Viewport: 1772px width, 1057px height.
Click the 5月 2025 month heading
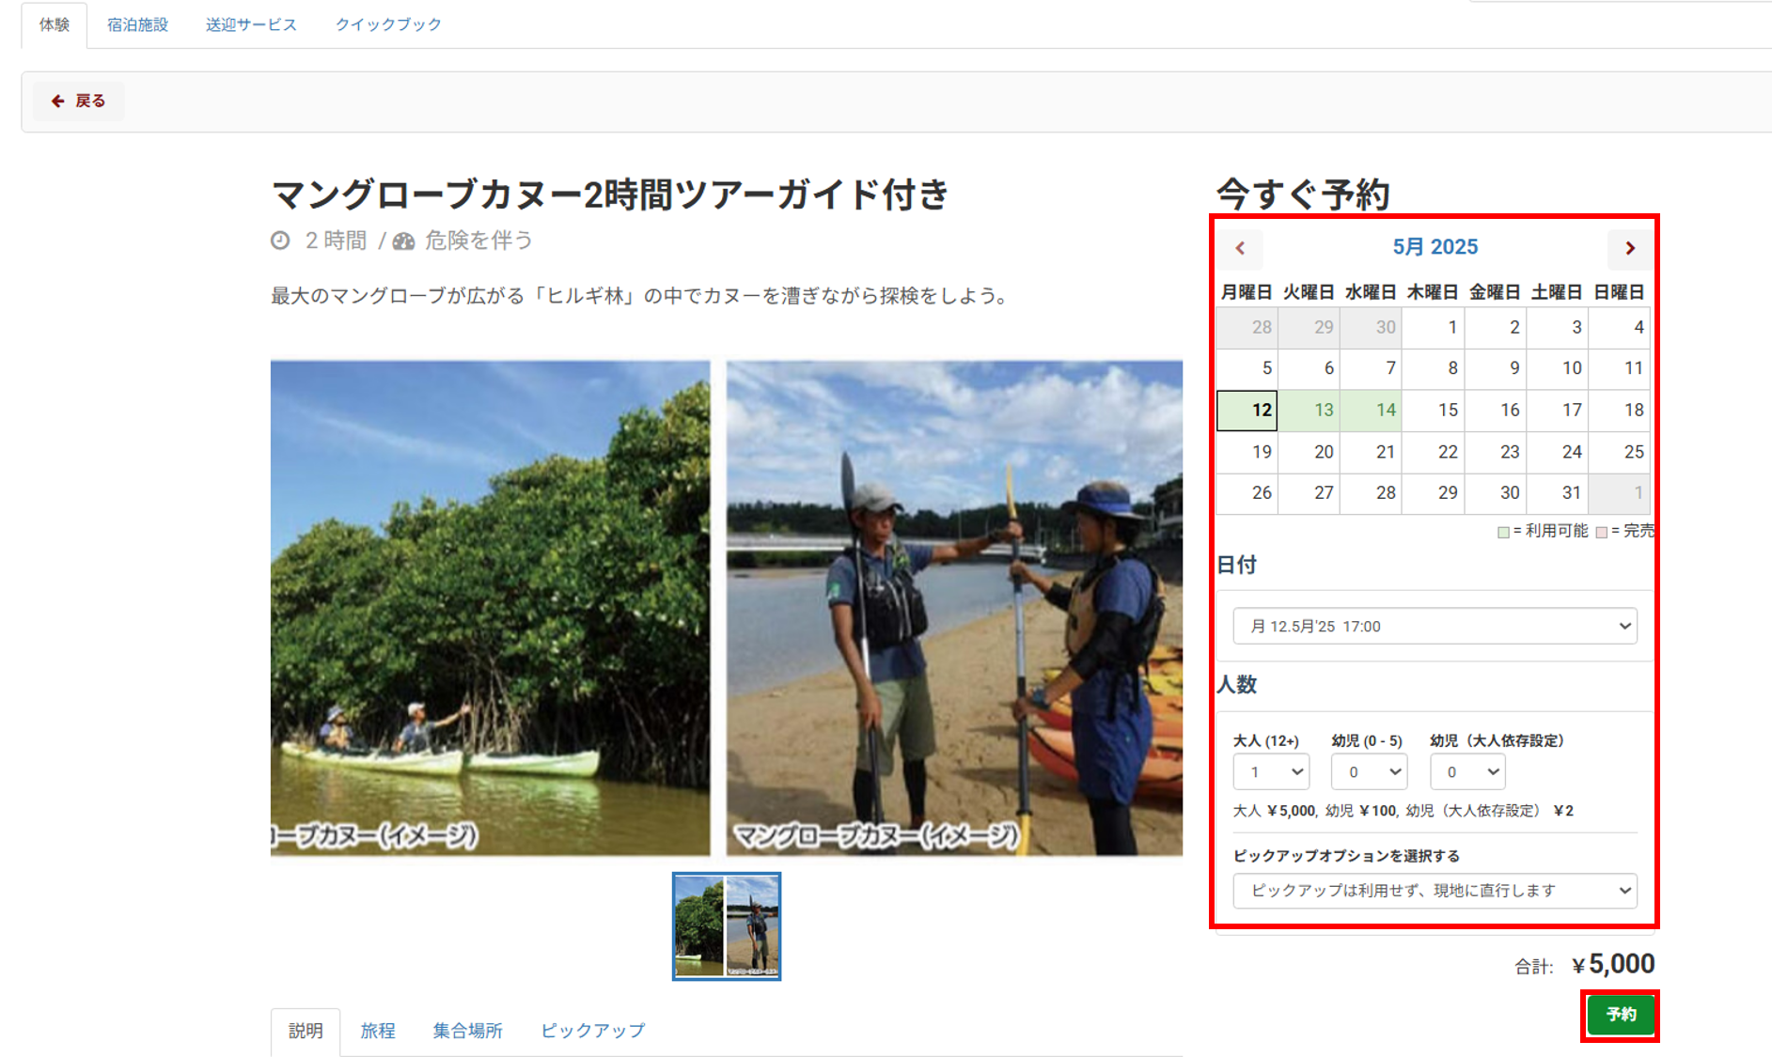1435,247
